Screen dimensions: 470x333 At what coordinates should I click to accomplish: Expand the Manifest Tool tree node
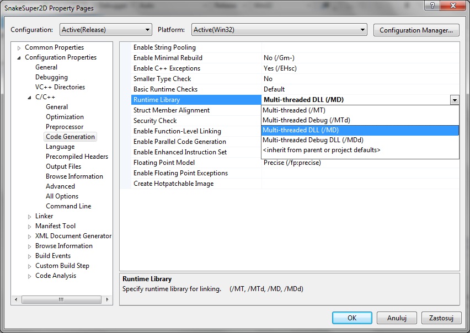29,227
